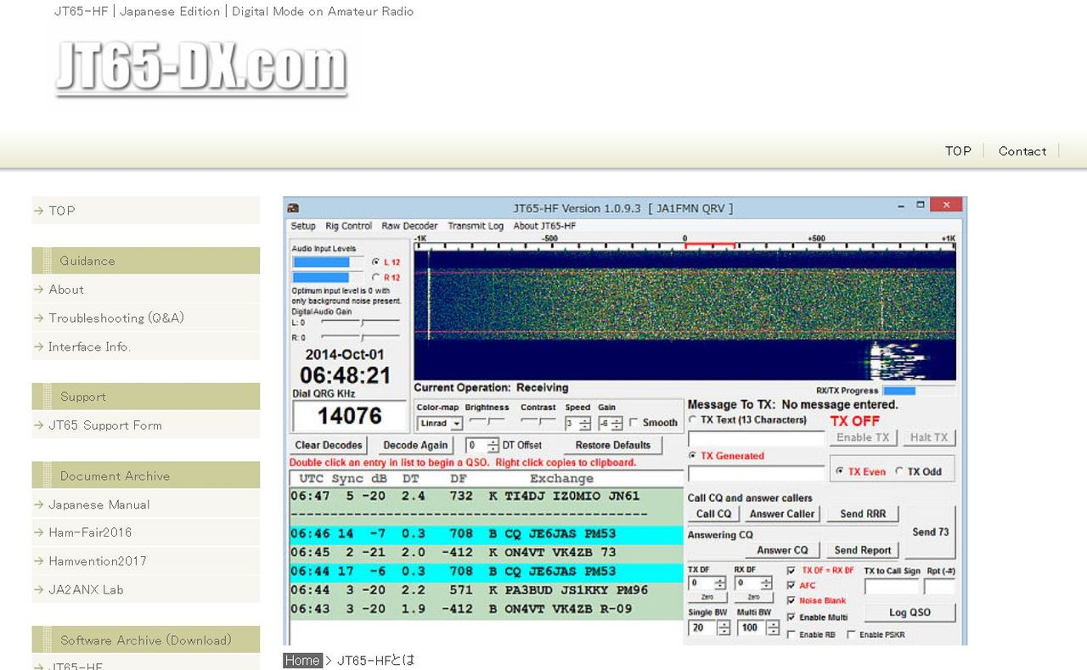
Task: Click the TX to Call Sign field
Action: tap(892, 587)
